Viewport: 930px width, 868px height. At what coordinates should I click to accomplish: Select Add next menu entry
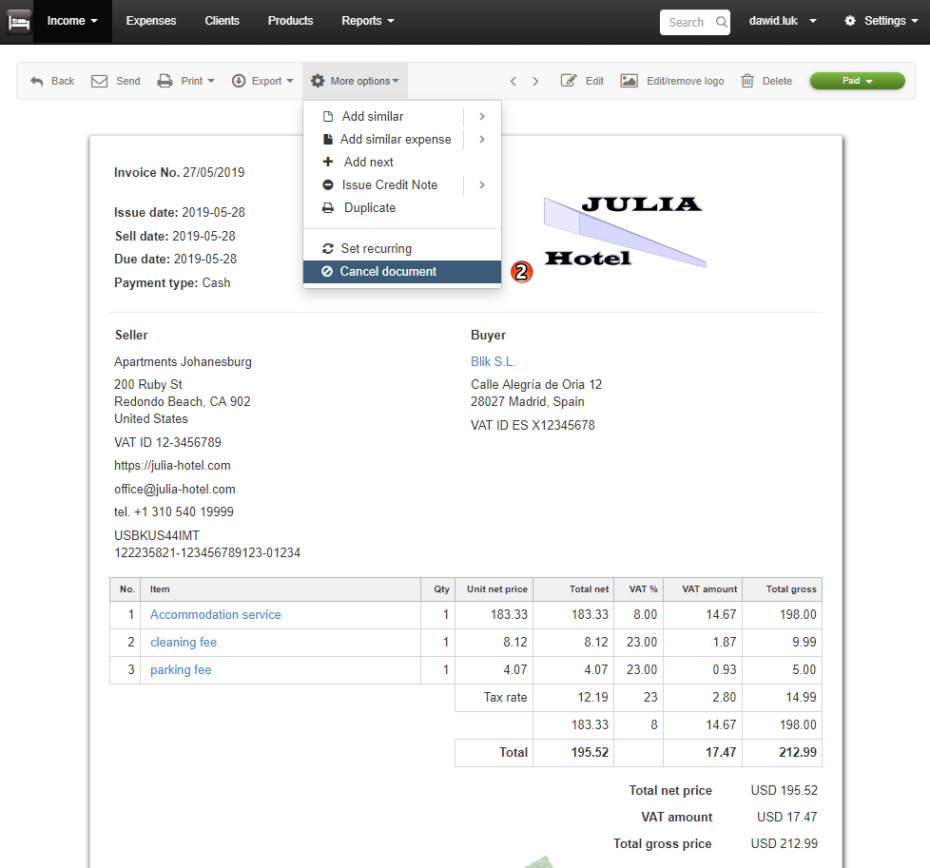(x=368, y=162)
